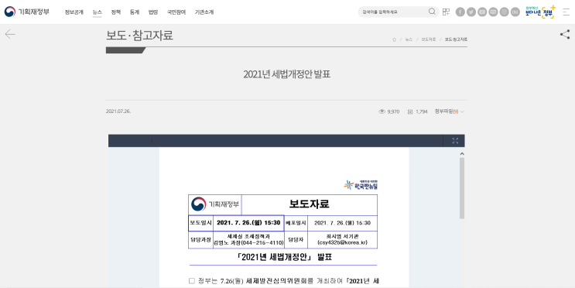Click the eye view-count icon
Viewport: 575px width, 288px height.
pyautogui.click(x=382, y=111)
